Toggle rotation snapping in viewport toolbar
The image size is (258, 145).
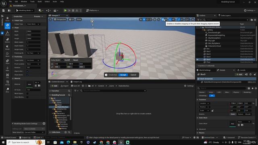[x=170, y=19]
